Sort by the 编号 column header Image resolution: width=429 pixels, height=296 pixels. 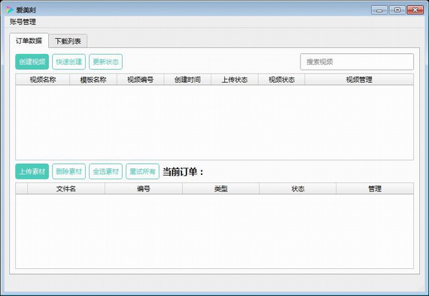tap(144, 189)
